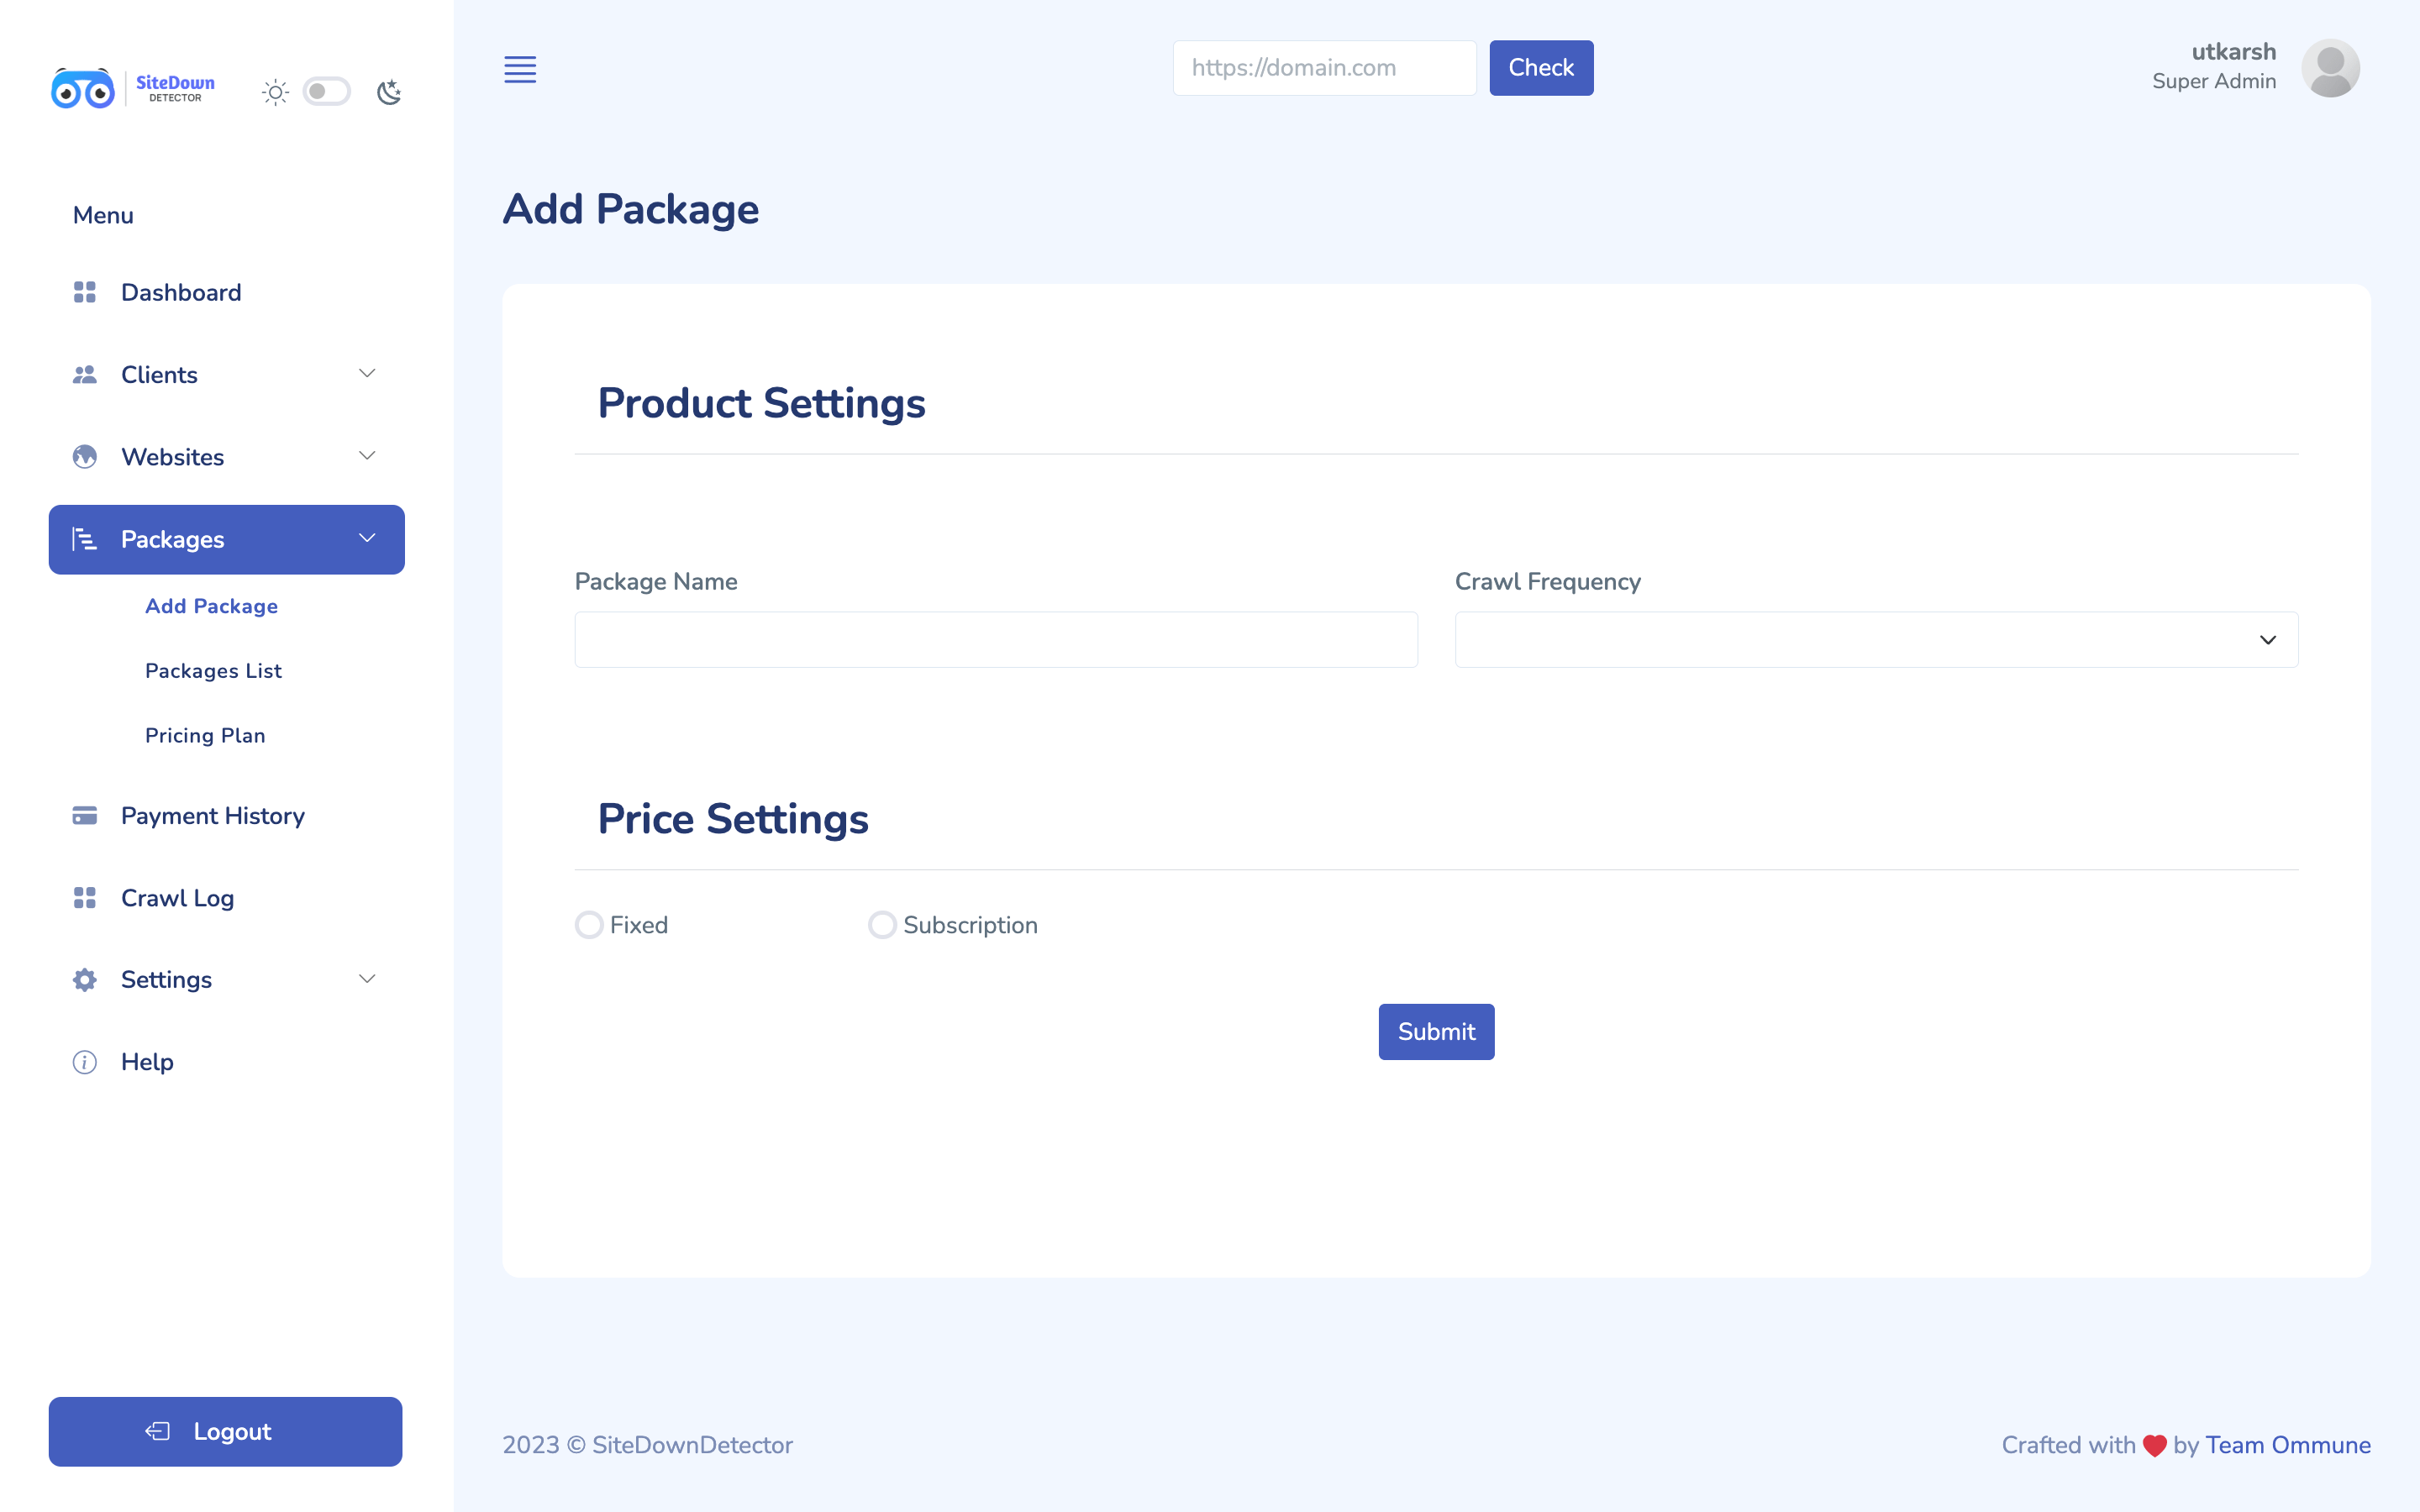Expand the Clients menu section
This screenshot has width=2420, height=1512.
coord(366,374)
